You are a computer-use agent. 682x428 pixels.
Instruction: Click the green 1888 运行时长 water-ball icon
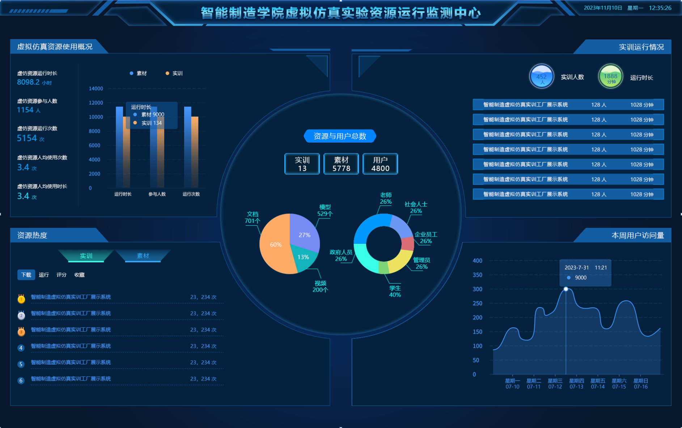(x=610, y=76)
